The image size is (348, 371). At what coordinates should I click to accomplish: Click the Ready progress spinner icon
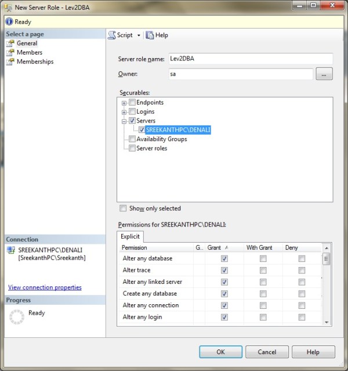(x=17, y=316)
